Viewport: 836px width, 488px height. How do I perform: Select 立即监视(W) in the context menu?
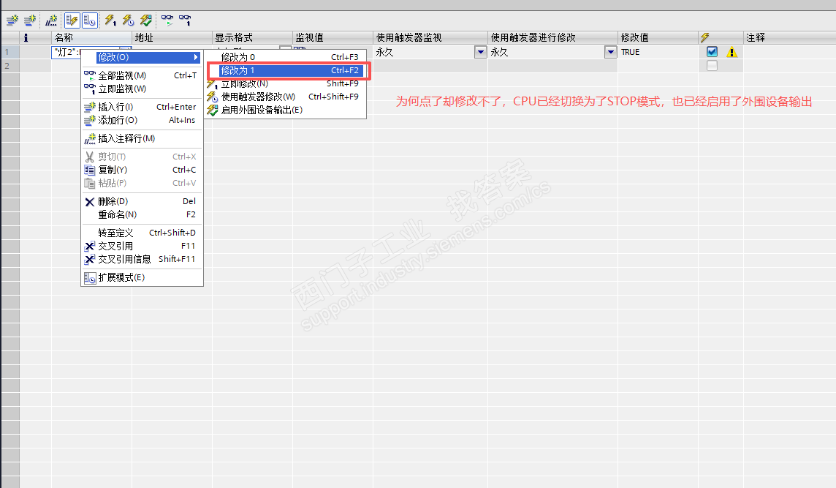pyautogui.click(x=142, y=89)
